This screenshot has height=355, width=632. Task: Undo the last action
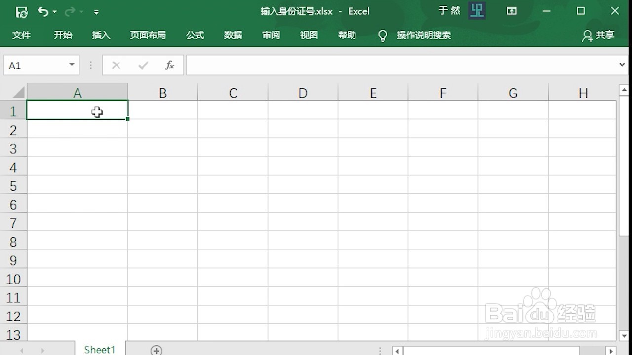(43, 11)
